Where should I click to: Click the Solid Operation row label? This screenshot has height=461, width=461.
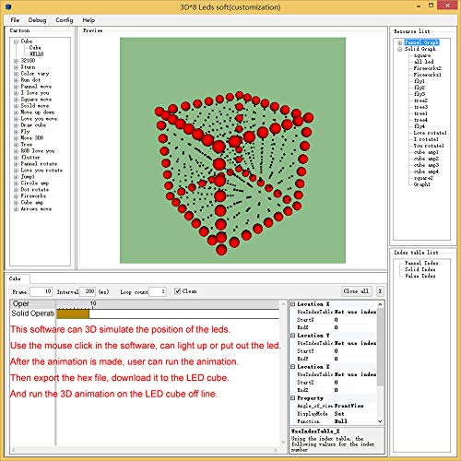[32, 313]
